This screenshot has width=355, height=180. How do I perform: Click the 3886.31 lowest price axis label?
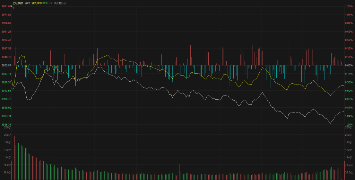pyautogui.click(x=6, y=124)
